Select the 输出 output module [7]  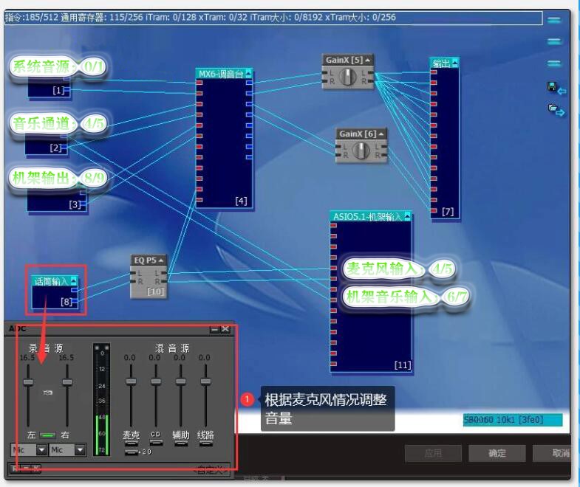(445, 138)
